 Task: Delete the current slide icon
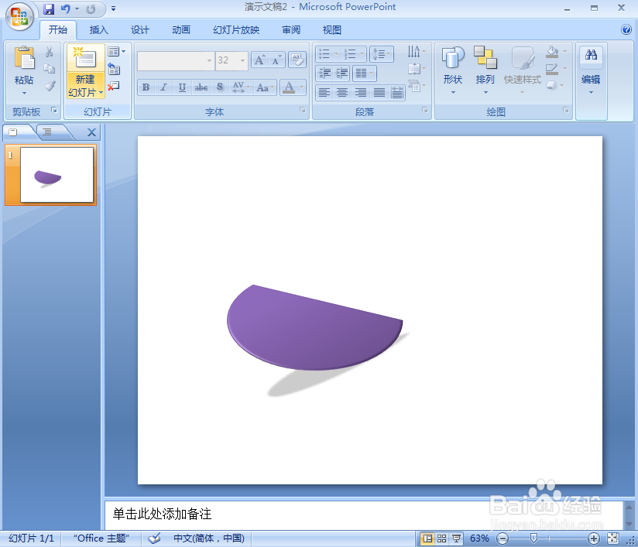[x=114, y=86]
